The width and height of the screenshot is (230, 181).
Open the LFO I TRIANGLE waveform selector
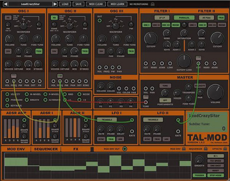pyautogui.click(x=107, y=119)
